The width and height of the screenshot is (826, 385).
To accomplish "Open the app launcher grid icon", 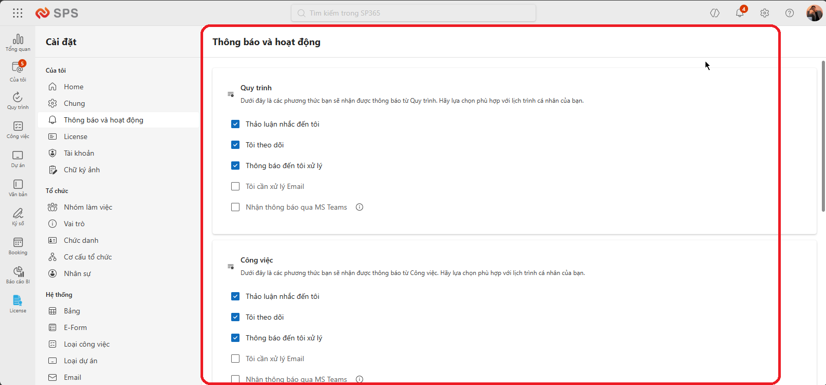I will [x=18, y=13].
